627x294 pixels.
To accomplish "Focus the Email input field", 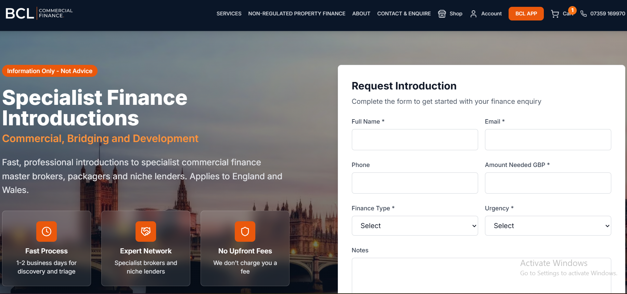I will 548,140.
